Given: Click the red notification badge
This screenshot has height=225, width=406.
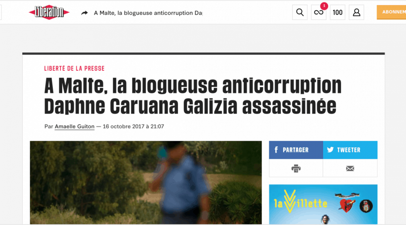Looking at the screenshot, I should [324, 6].
